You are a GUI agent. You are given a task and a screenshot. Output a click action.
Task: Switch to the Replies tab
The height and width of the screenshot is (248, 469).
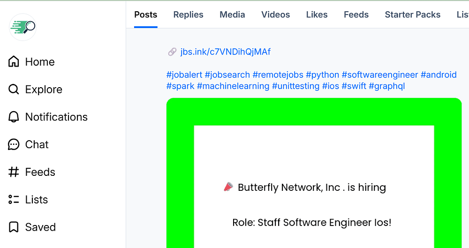[189, 15]
